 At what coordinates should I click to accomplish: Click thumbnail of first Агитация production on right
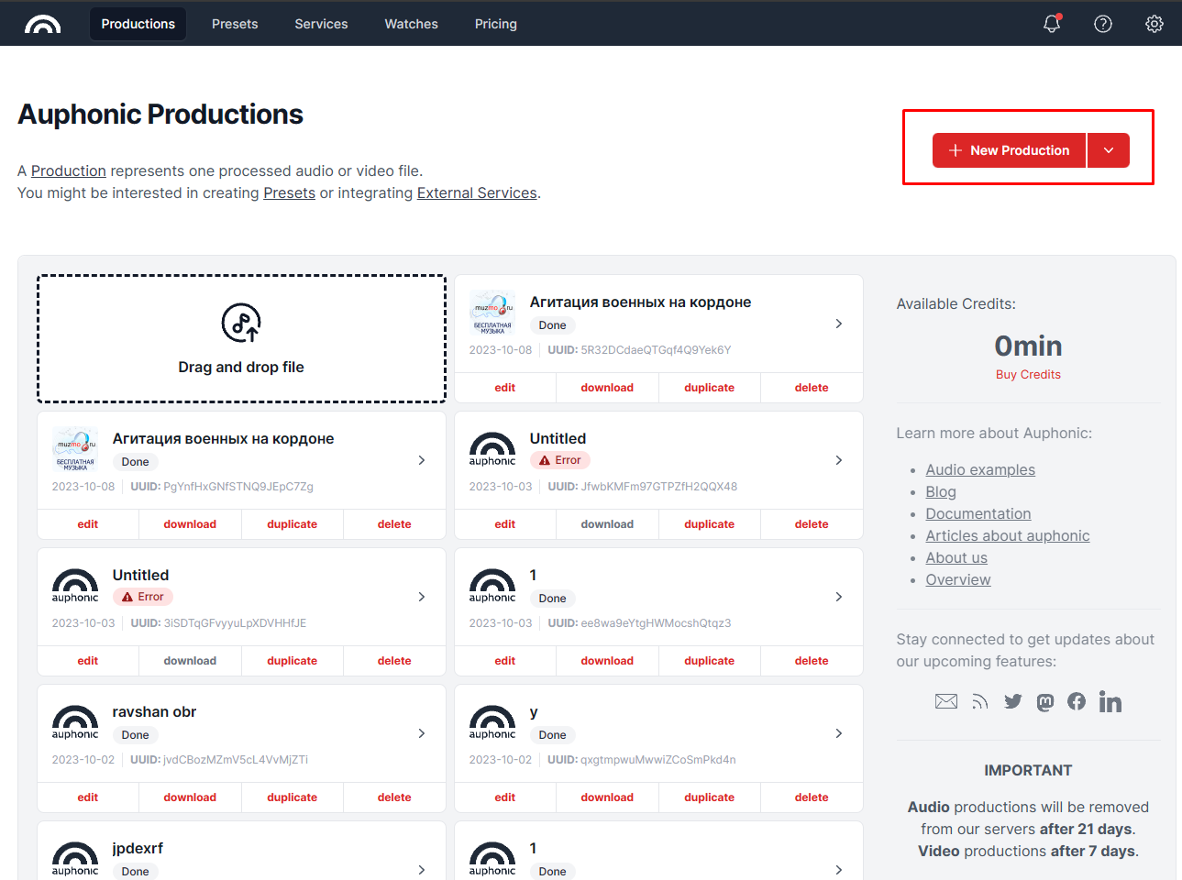(492, 313)
